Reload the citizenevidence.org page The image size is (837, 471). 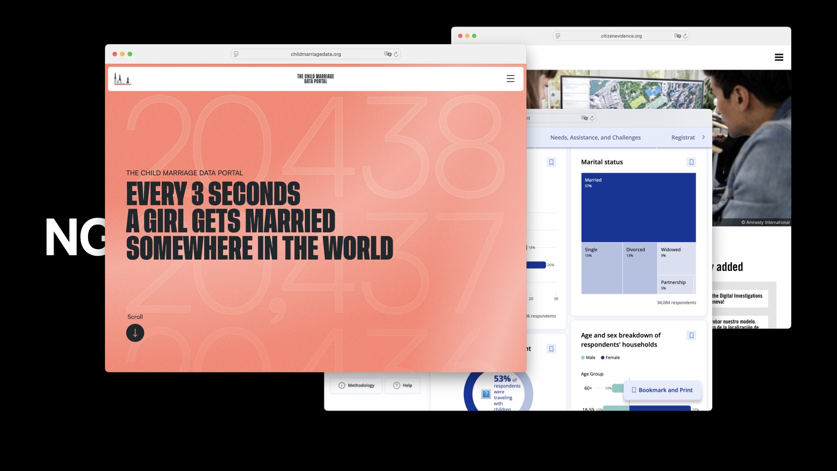coord(685,36)
